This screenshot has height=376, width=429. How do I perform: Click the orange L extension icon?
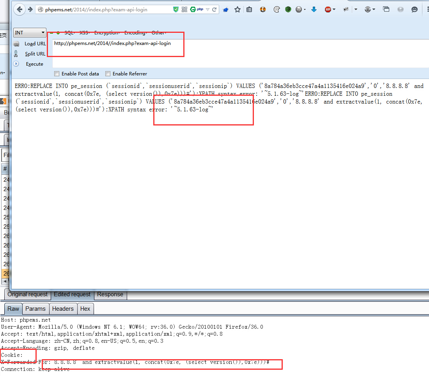(263, 10)
